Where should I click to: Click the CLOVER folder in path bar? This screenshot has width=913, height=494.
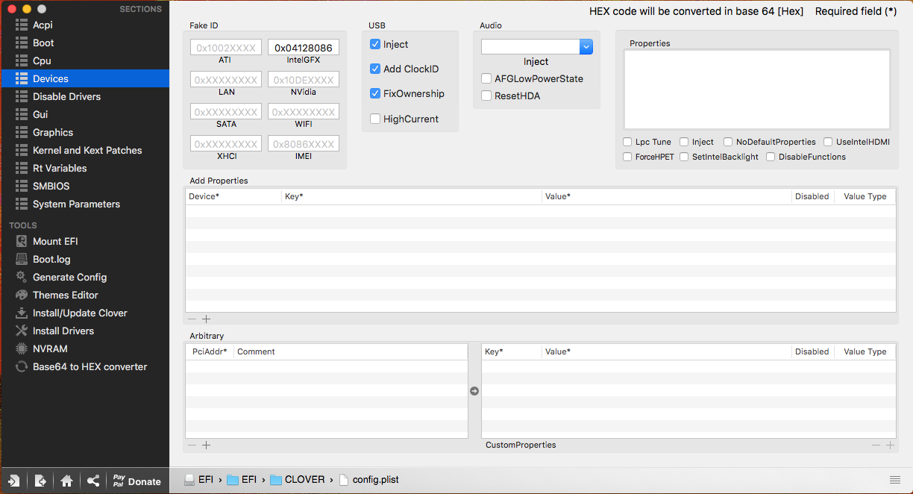[297, 480]
